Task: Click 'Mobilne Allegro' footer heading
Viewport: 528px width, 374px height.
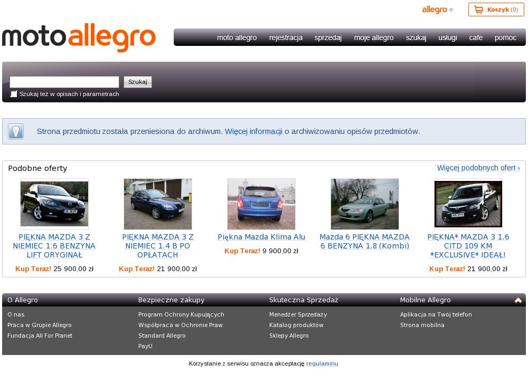Action: click(x=425, y=300)
